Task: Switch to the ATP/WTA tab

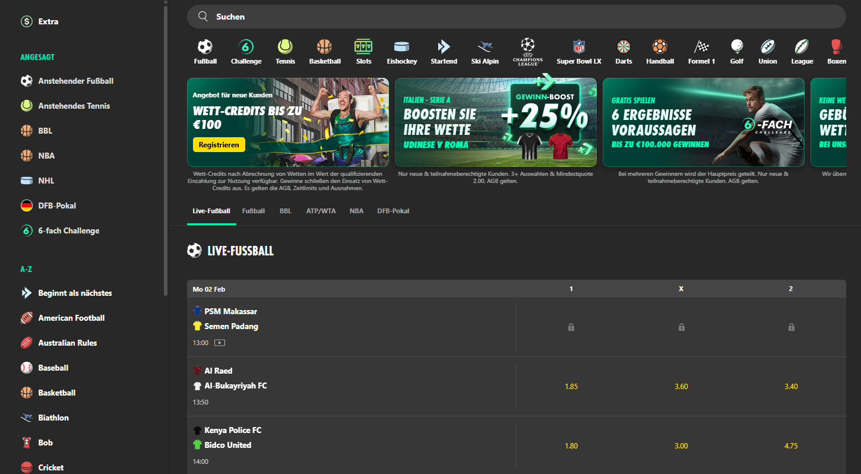Action: point(321,211)
